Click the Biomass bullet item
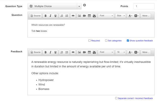Viewport: 157px width, 102px height. (44, 89)
